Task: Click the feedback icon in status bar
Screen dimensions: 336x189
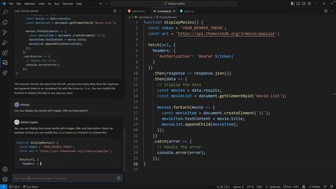Action: point(325,187)
